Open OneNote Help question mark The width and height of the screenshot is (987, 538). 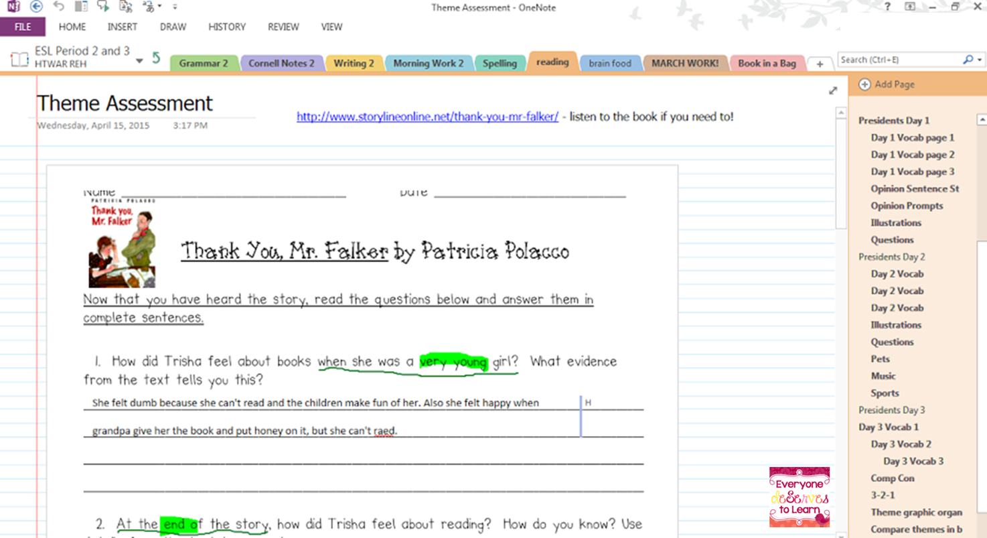click(x=887, y=7)
